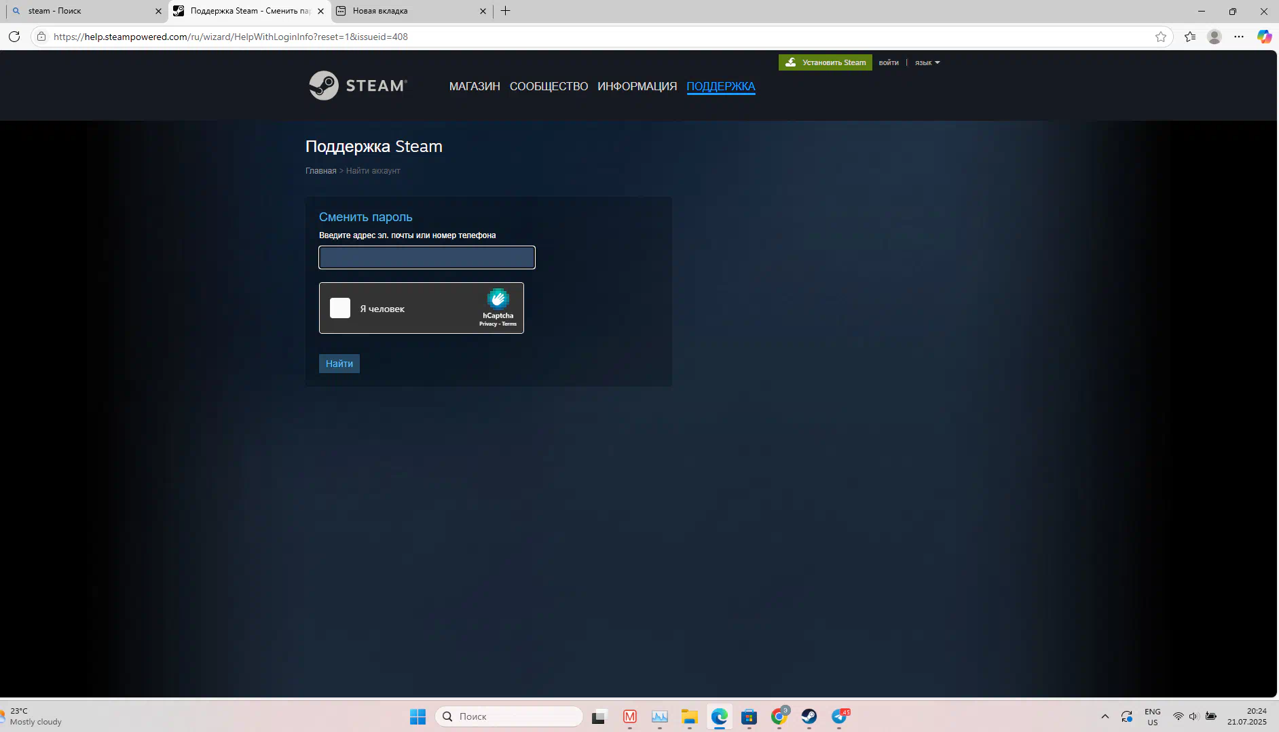Focus the email or phone input field
Screen dimensions: 1279x732
click(427, 257)
